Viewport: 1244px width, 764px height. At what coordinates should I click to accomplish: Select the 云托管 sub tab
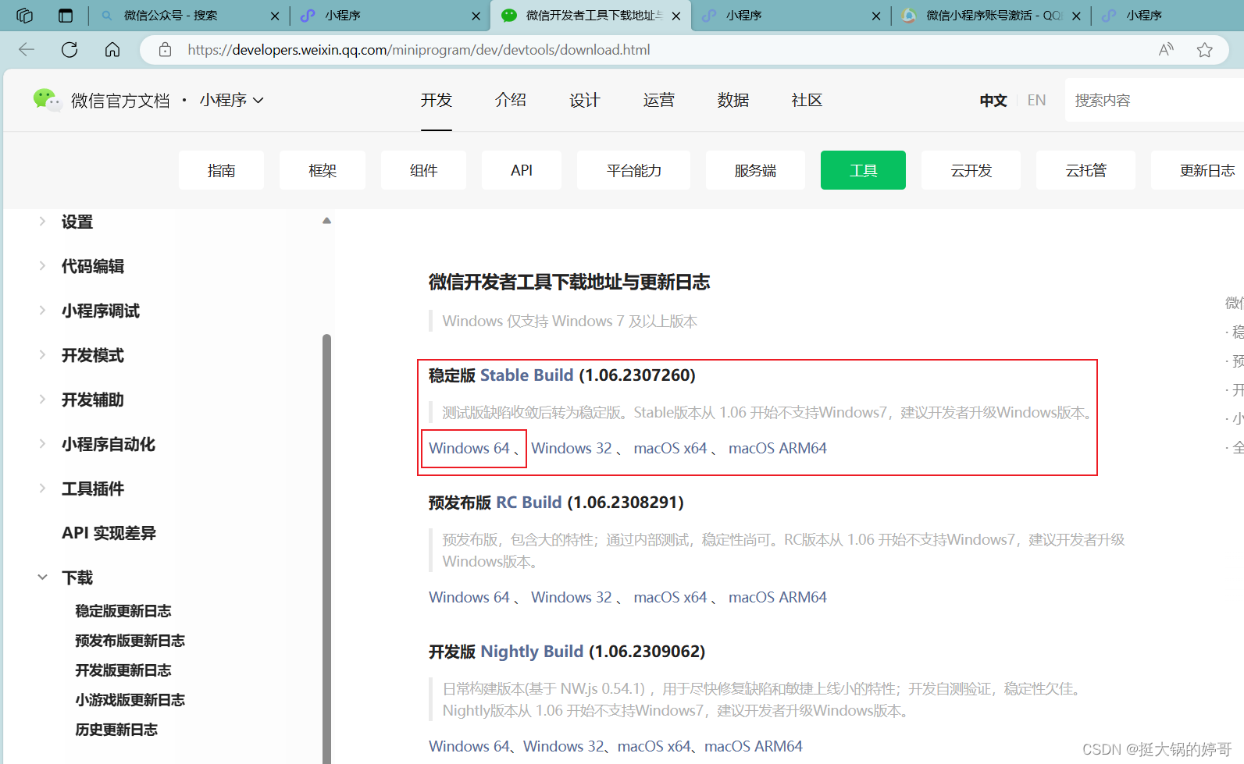pos(1085,170)
